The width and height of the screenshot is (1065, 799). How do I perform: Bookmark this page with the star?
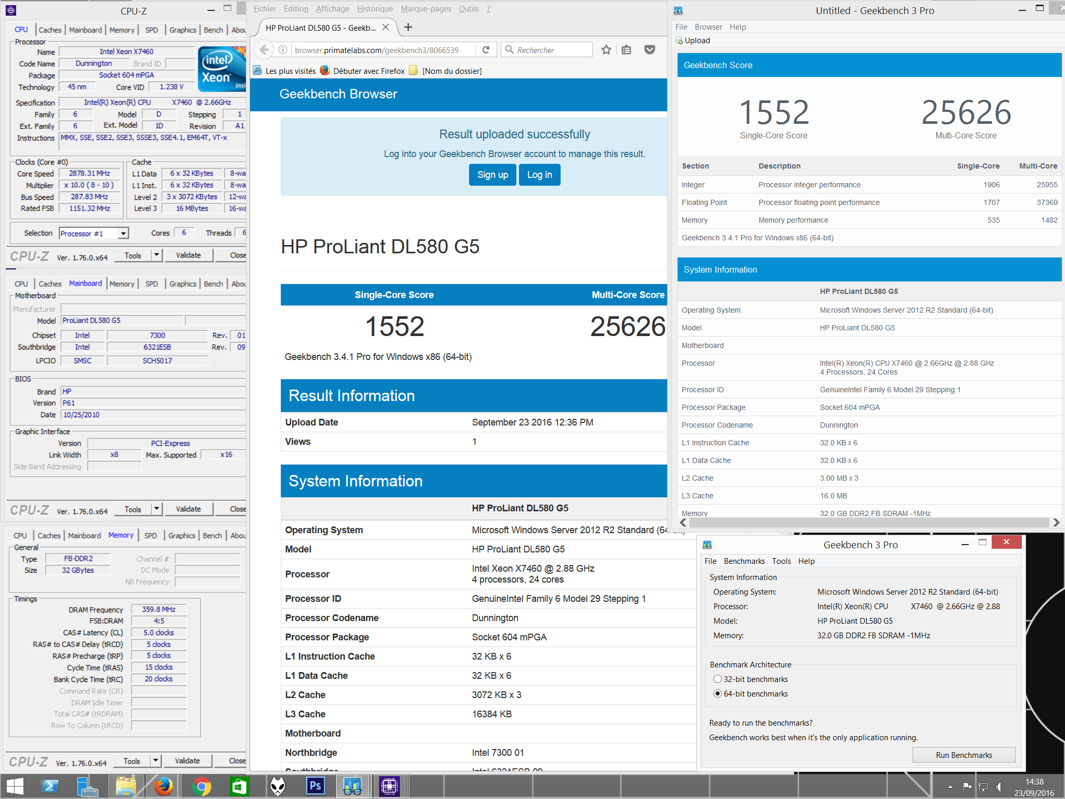tap(606, 50)
